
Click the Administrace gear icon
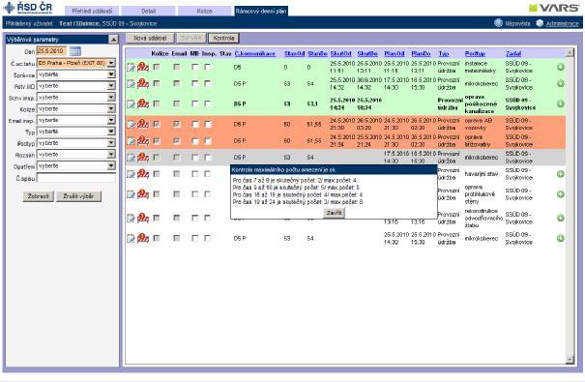pos(540,23)
